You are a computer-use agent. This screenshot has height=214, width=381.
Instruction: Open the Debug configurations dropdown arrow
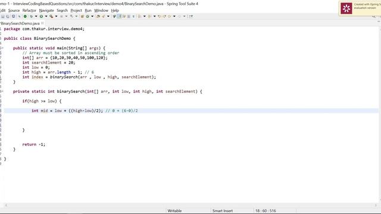36,16
